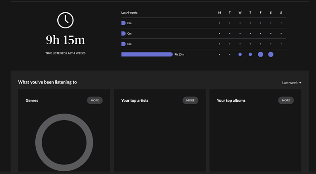Click 'TIME LISTENED LAST 4 WEEKS' caption
This screenshot has width=316, height=174.
tap(65, 53)
